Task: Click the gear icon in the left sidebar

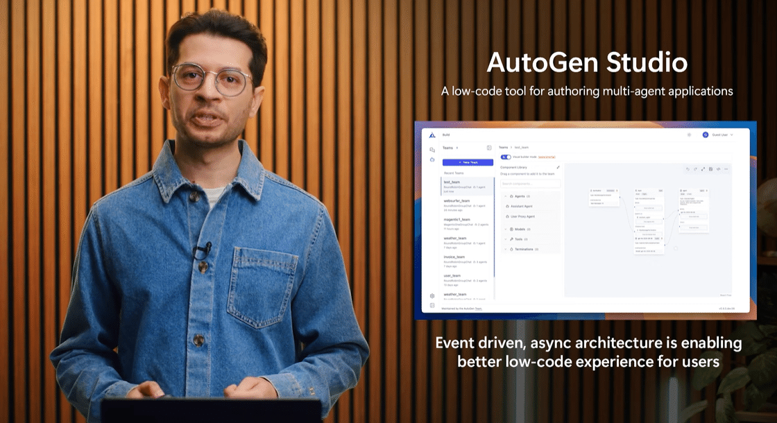Action: pyautogui.click(x=432, y=295)
